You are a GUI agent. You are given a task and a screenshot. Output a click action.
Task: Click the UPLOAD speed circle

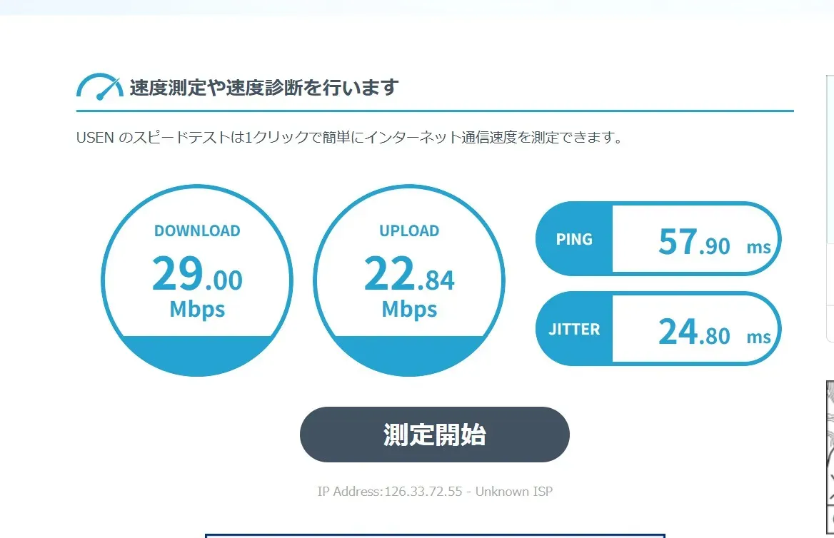[x=409, y=280]
